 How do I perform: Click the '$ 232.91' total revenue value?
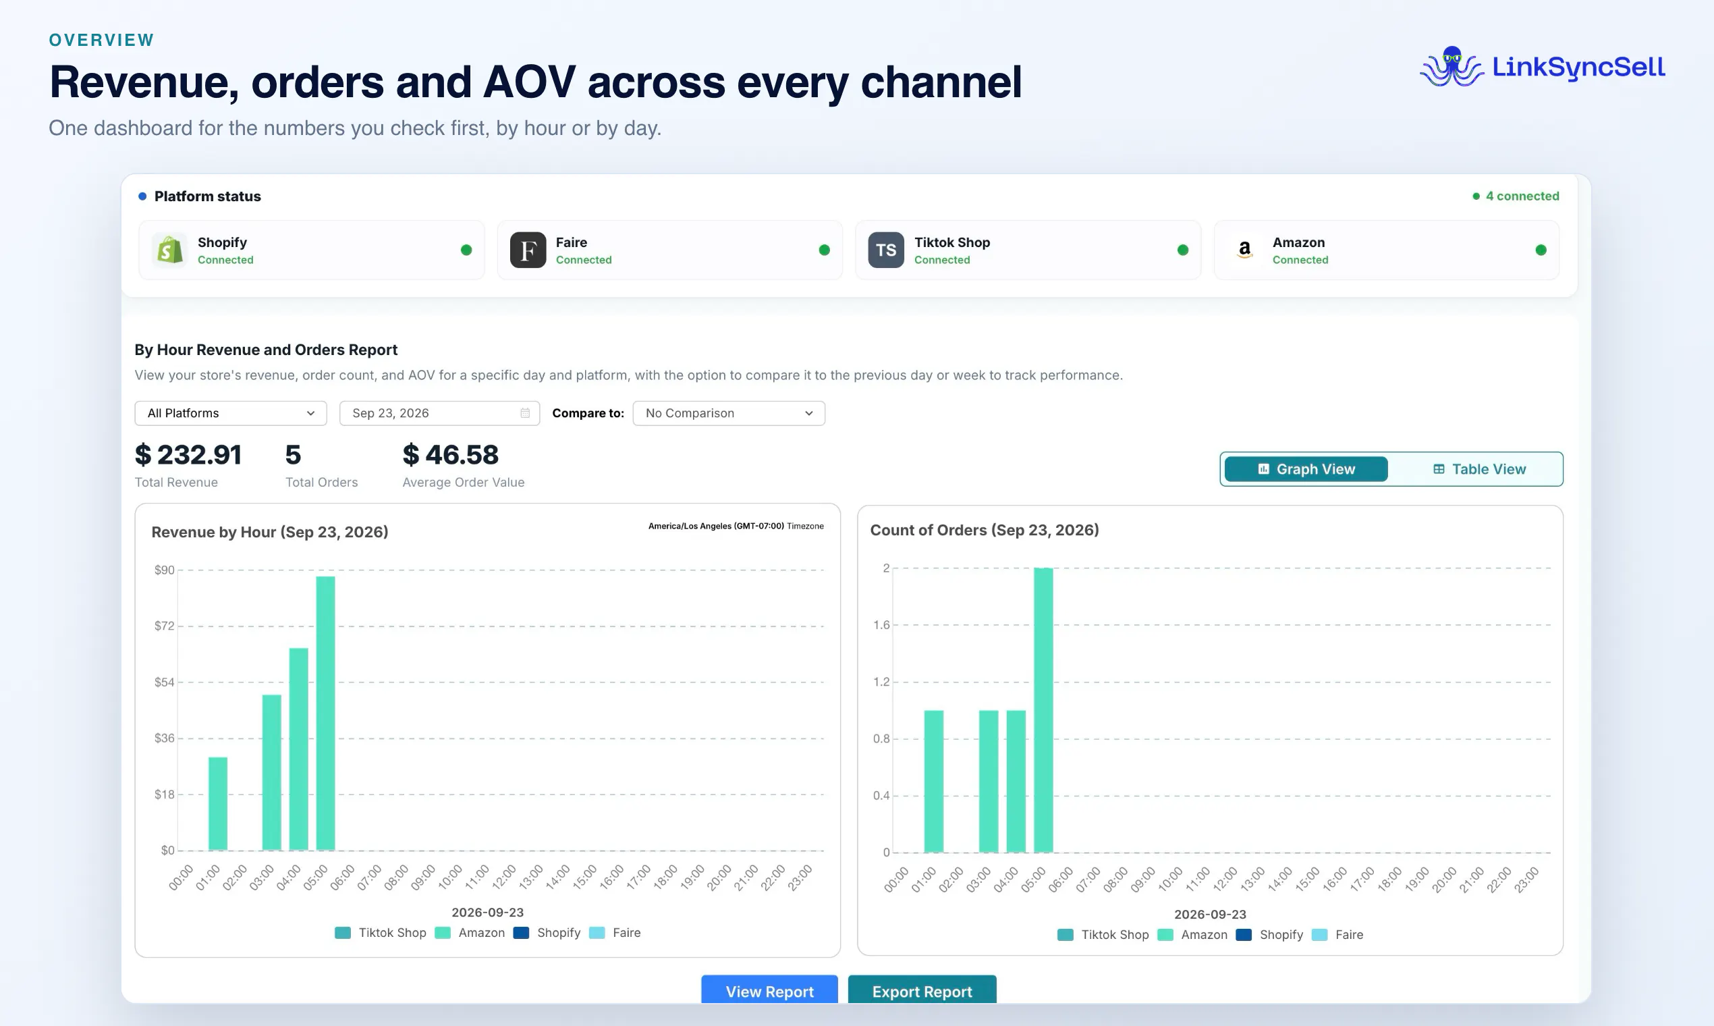[x=188, y=455]
